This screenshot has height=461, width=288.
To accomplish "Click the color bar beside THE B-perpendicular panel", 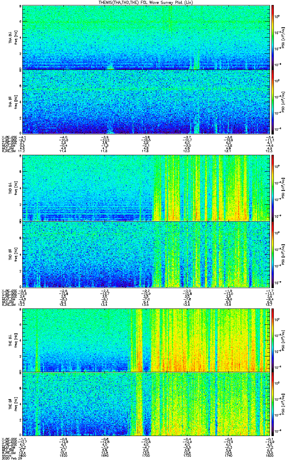I will point(273,340).
